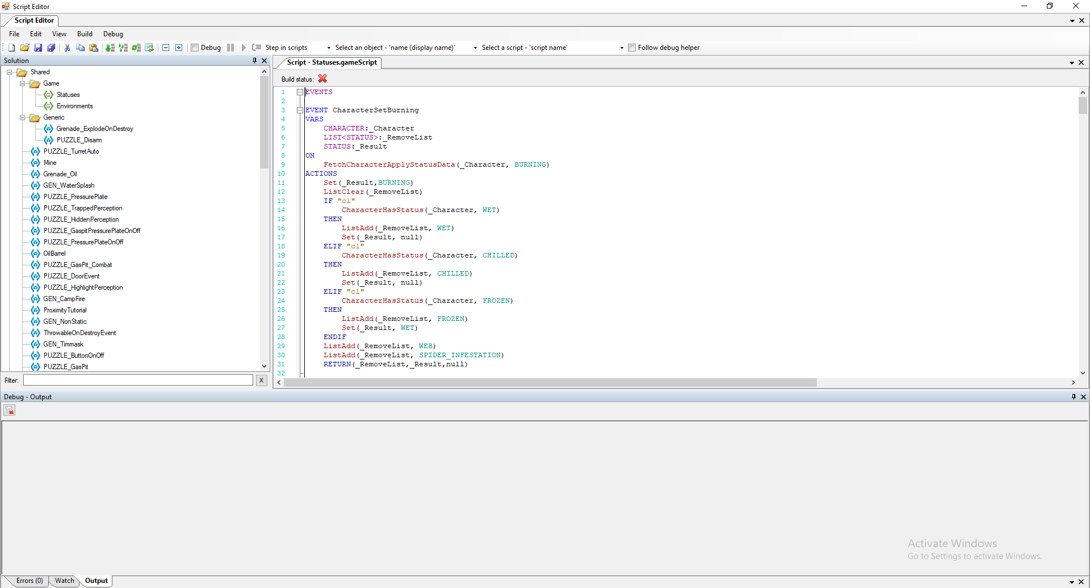Clear output with the Debug Output panel icon
Viewport: 1090px width, 588px height.
point(9,411)
